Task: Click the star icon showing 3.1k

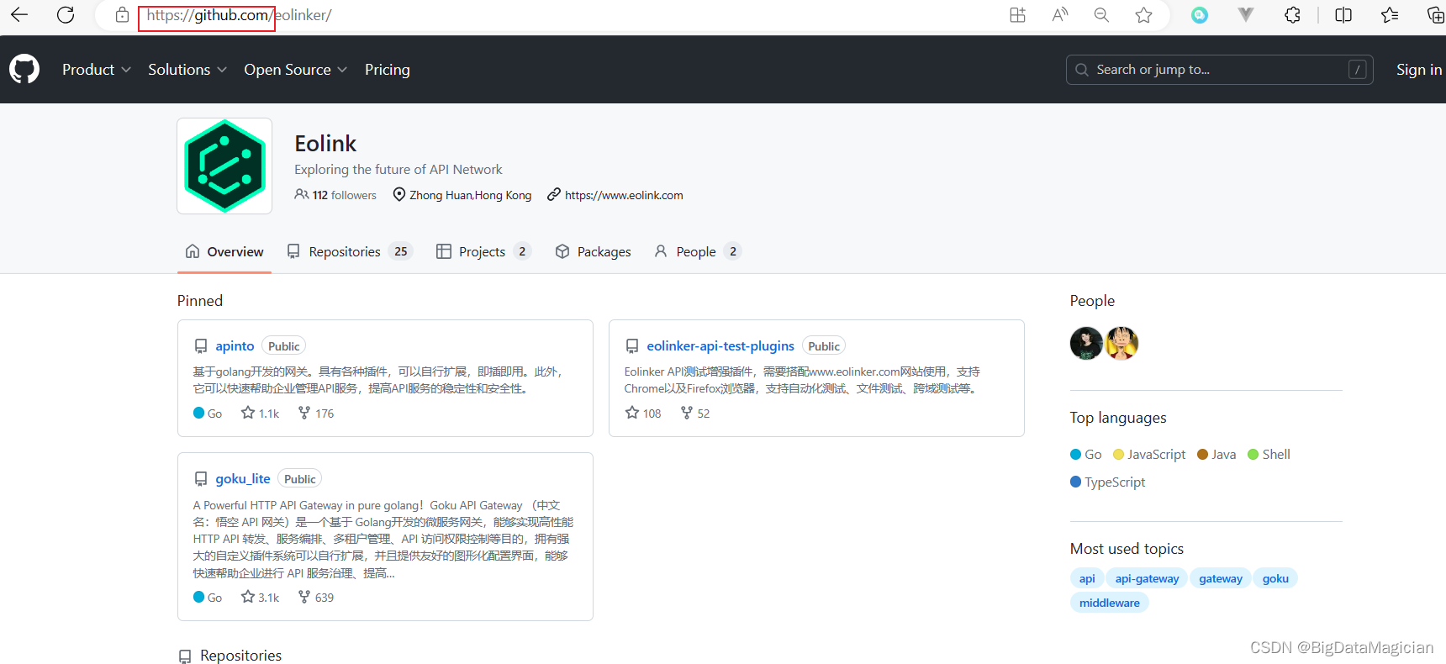Action: pos(248,597)
